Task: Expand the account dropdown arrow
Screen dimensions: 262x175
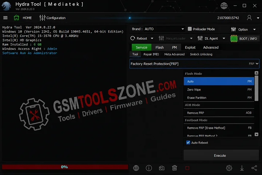Action: [258, 18]
